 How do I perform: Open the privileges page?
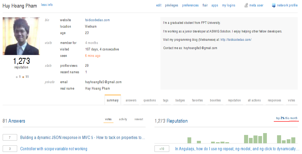pos(171,5)
